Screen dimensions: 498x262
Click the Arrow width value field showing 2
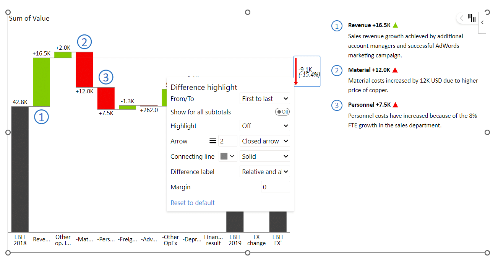pyautogui.click(x=228, y=141)
